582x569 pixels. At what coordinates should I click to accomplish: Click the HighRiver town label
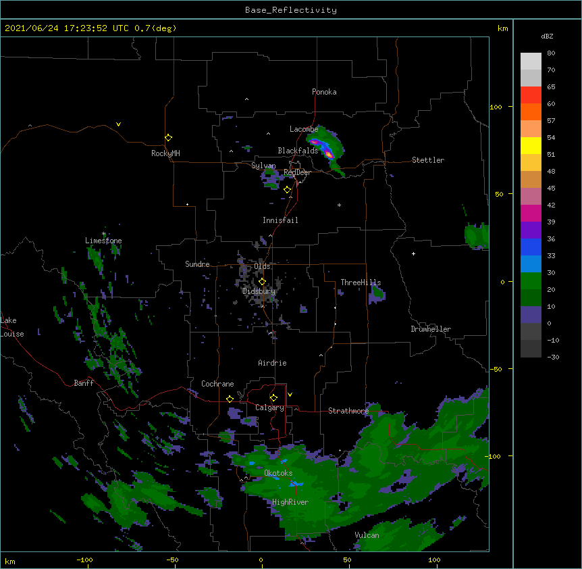[290, 502]
